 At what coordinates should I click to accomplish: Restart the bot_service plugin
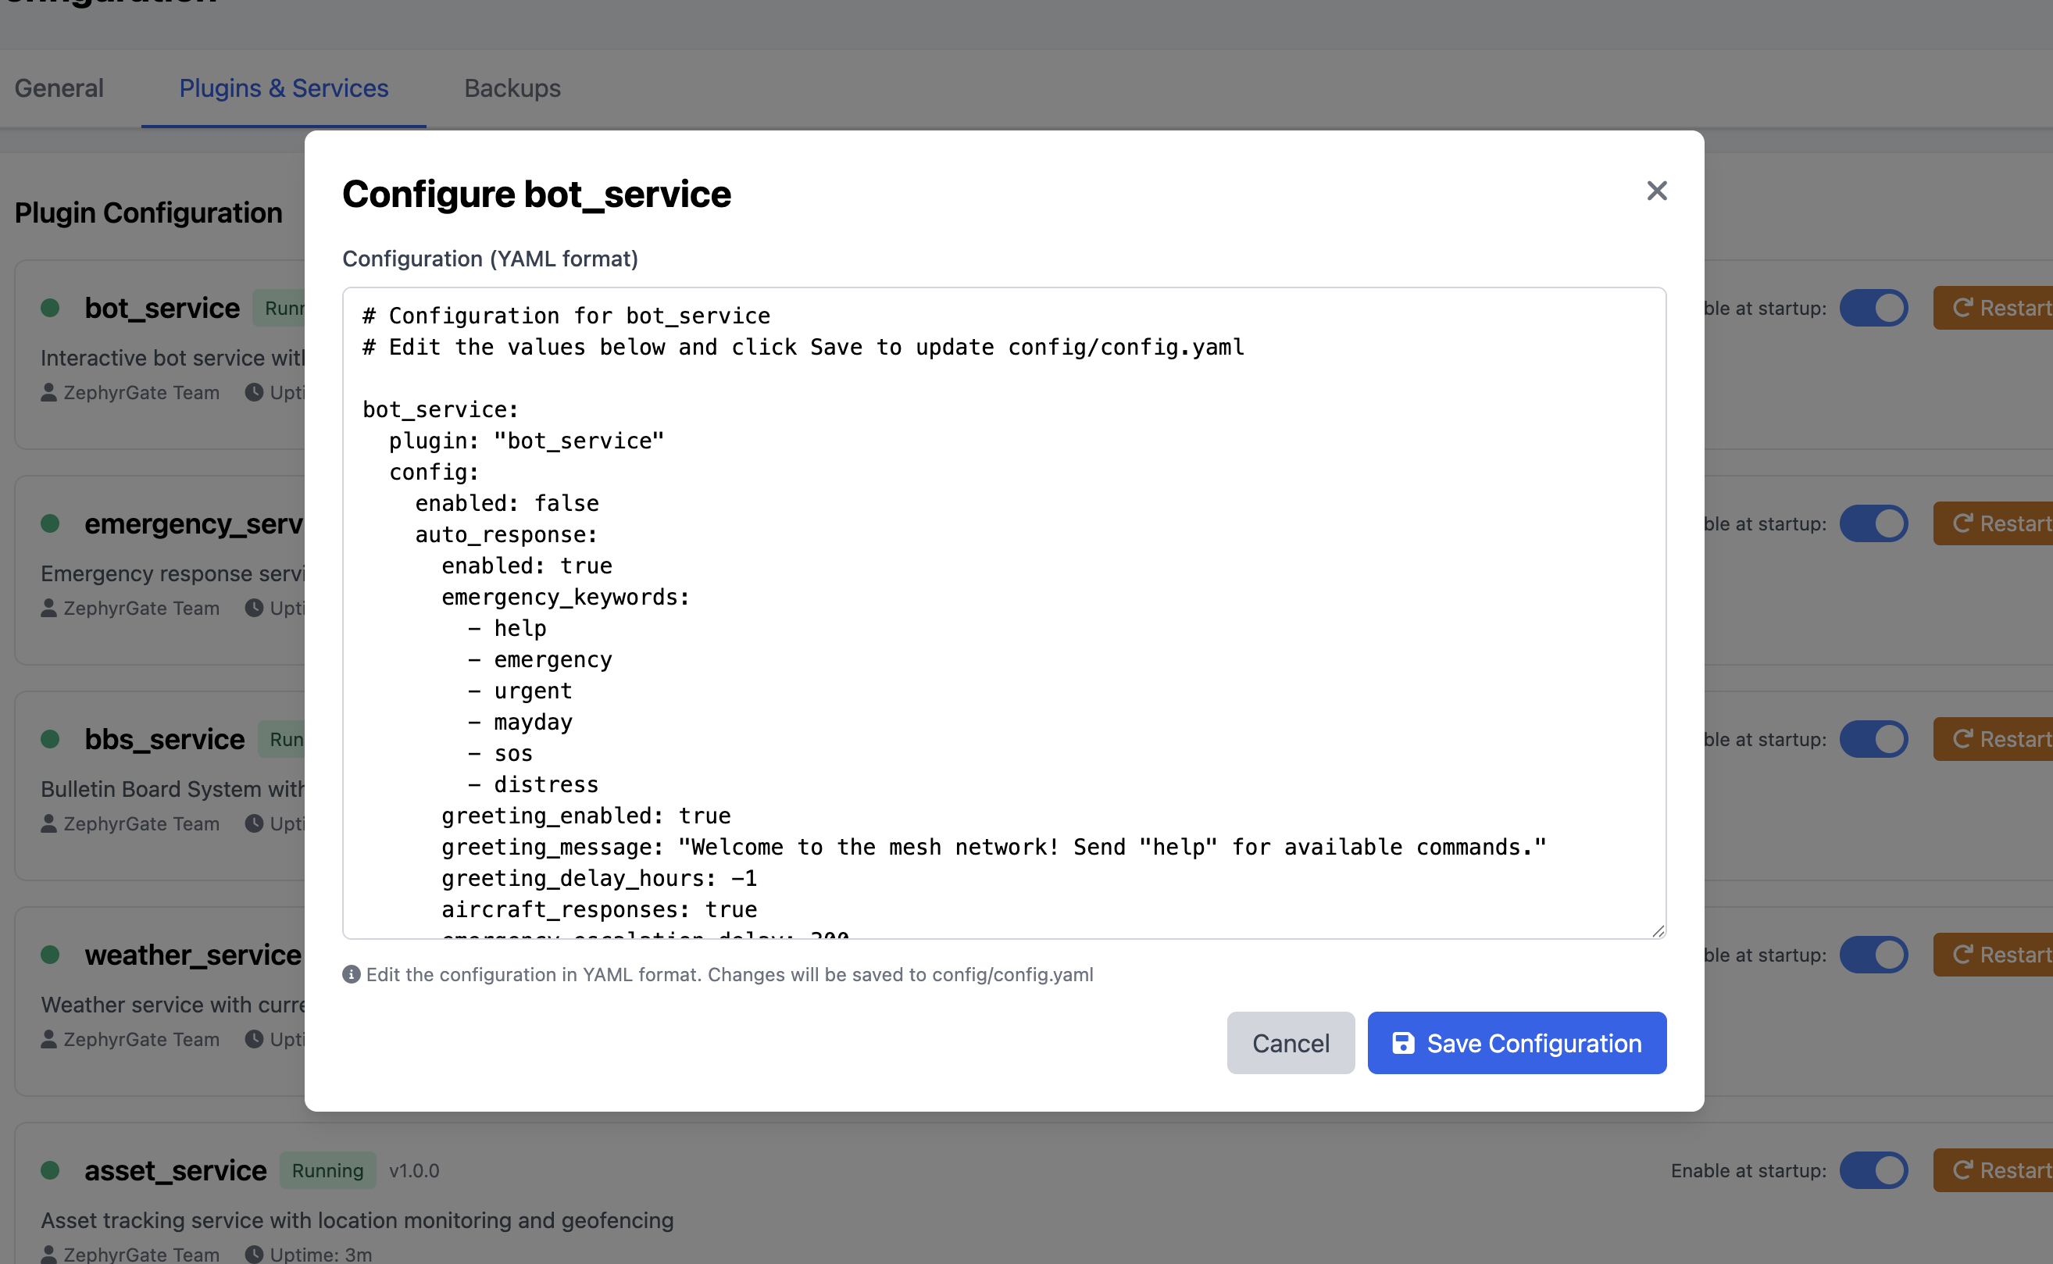[2015, 308]
